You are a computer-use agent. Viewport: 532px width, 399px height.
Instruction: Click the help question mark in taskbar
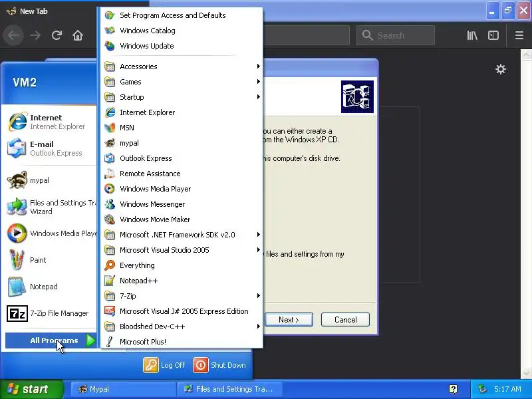click(453, 389)
